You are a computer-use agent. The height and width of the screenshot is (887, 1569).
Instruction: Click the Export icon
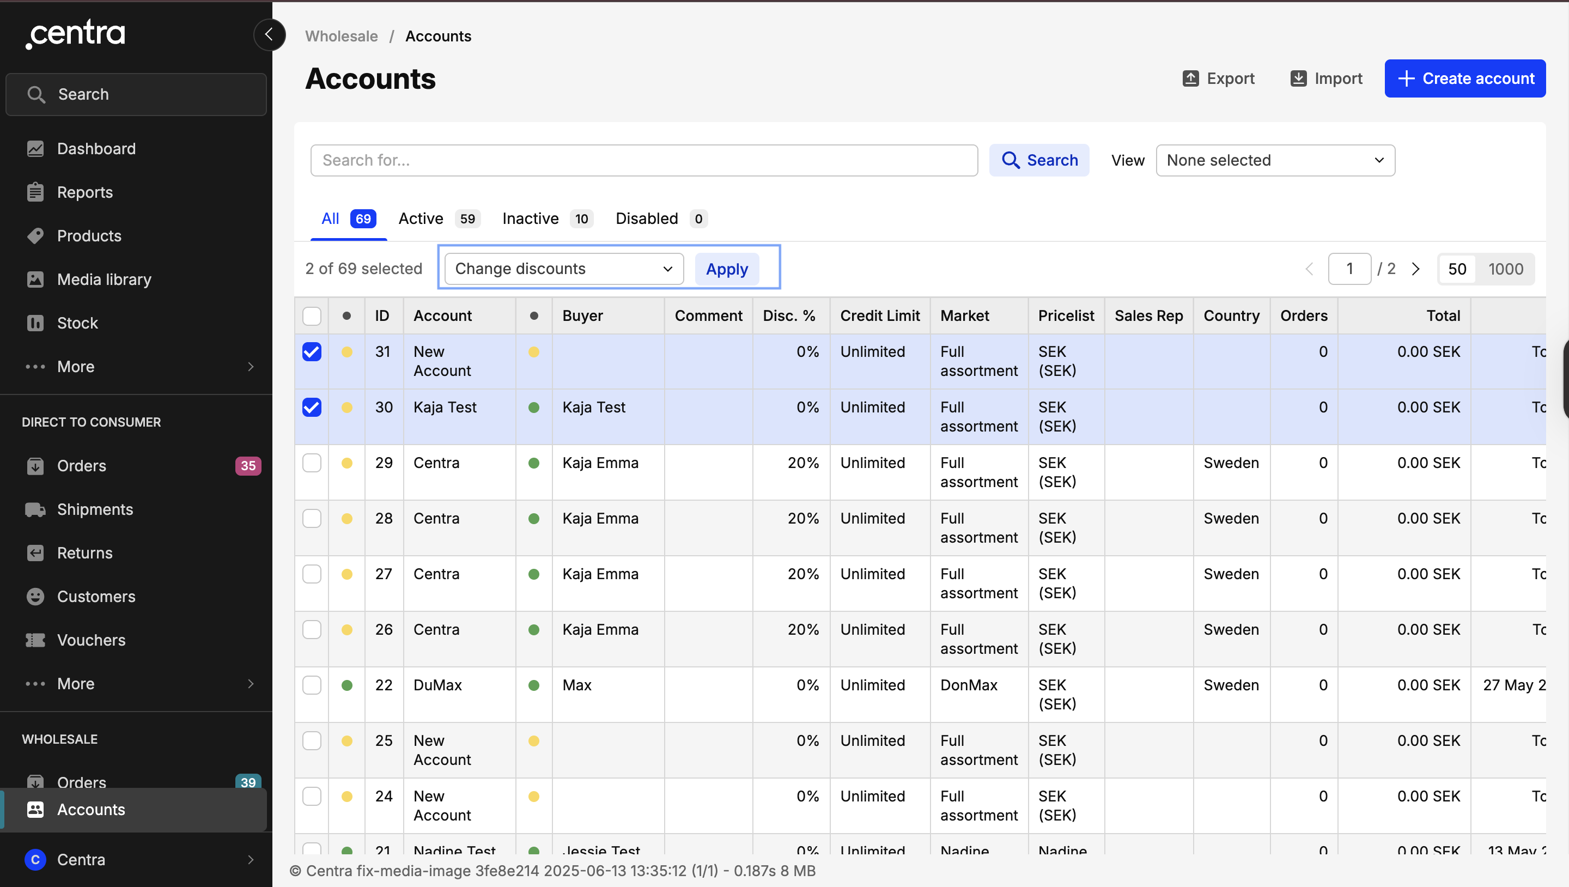click(1191, 78)
